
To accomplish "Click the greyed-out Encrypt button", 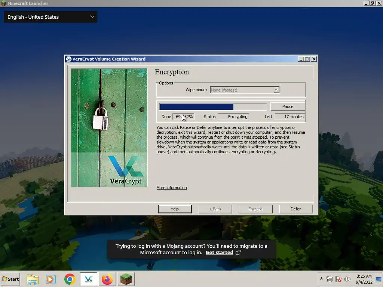I will (255, 209).
